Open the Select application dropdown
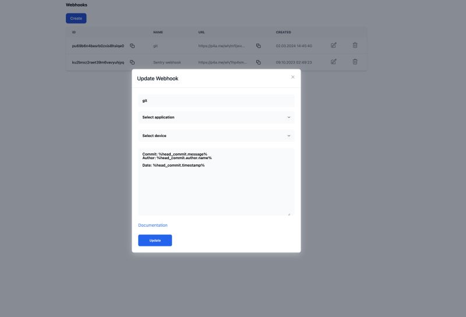The height and width of the screenshot is (317, 466). pyautogui.click(x=216, y=117)
